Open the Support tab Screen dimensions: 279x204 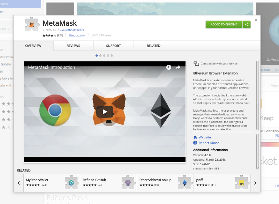pyautogui.click(x=114, y=46)
